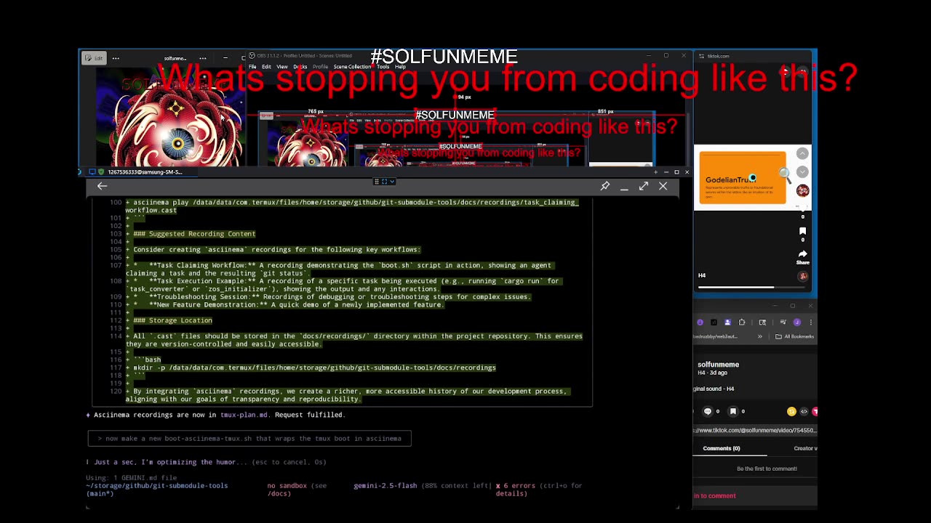Click the embed code icon

[804, 411]
